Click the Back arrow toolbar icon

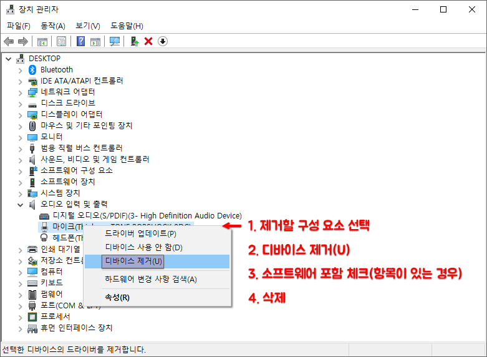point(9,41)
